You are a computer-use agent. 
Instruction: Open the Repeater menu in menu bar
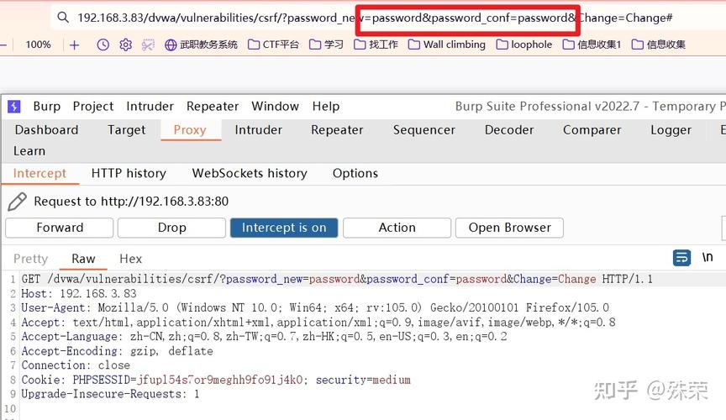(x=213, y=107)
